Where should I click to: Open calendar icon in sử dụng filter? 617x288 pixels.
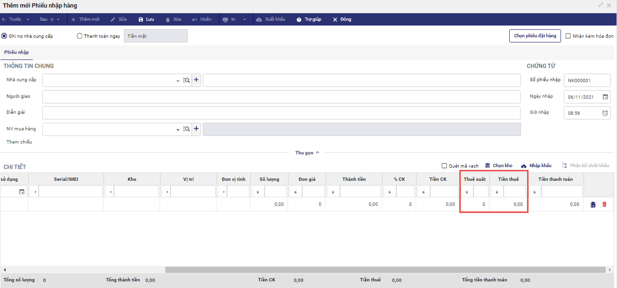pos(22,192)
